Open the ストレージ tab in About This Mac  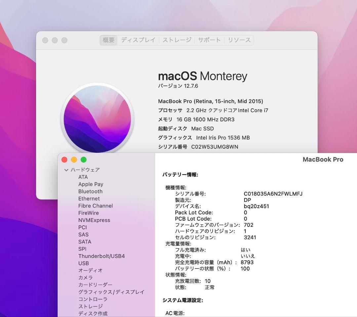pyautogui.click(x=177, y=40)
